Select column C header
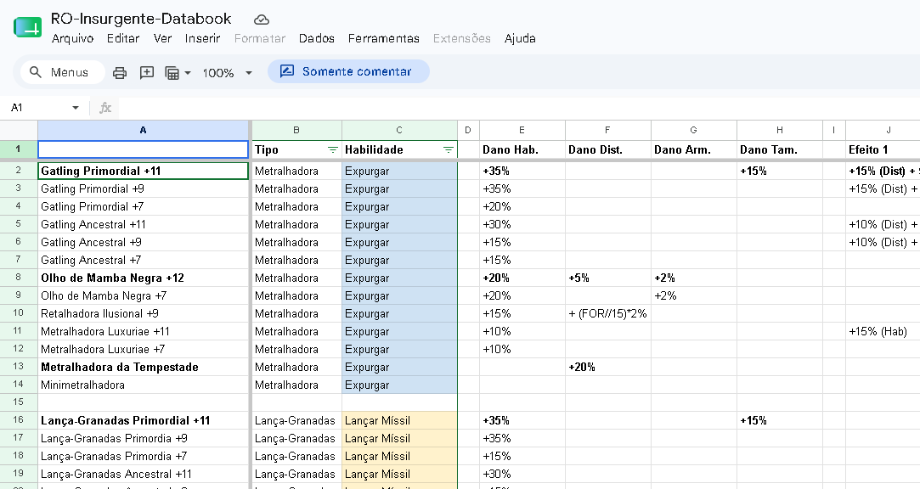Screen dimensions: 920x489 [399, 130]
